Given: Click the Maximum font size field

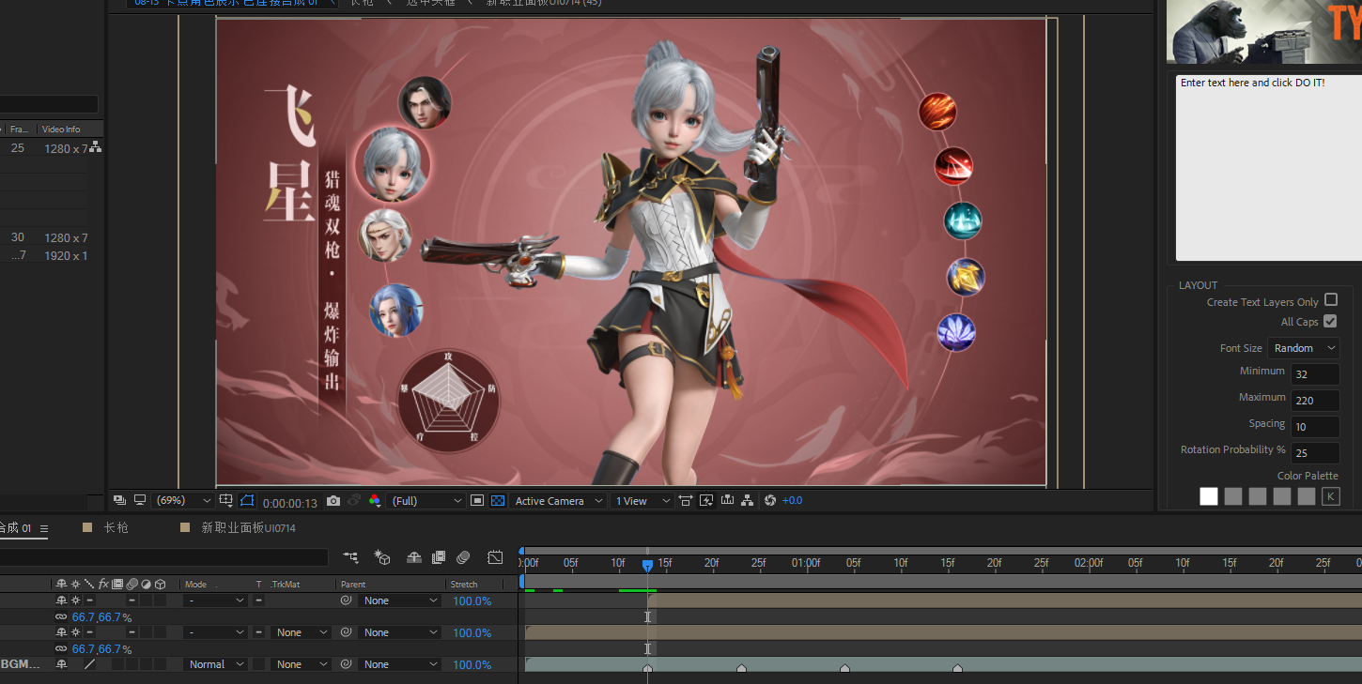Looking at the screenshot, I should pyautogui.click(x=1315, y=401).
